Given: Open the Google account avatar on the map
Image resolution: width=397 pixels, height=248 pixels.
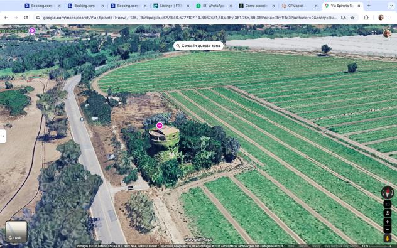Looking at the screenshot, I should point(387,33).
